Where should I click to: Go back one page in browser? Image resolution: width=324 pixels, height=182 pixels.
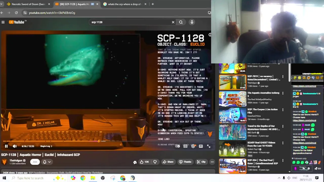pos(2,13)
